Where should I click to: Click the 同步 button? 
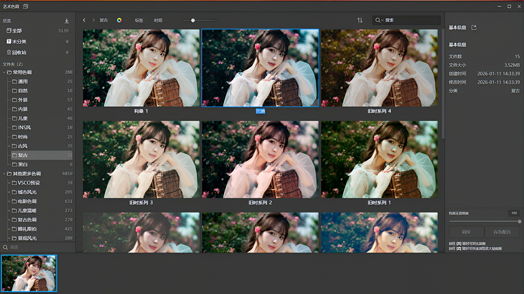[466, 232]
